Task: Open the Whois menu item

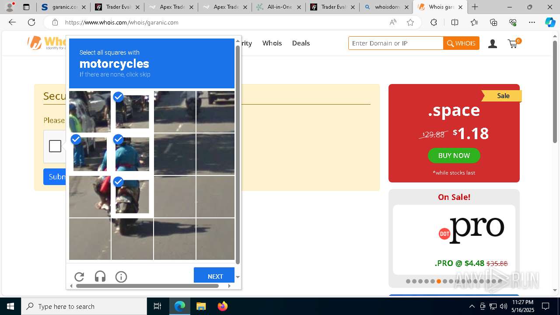Action: tap(272, 43)
